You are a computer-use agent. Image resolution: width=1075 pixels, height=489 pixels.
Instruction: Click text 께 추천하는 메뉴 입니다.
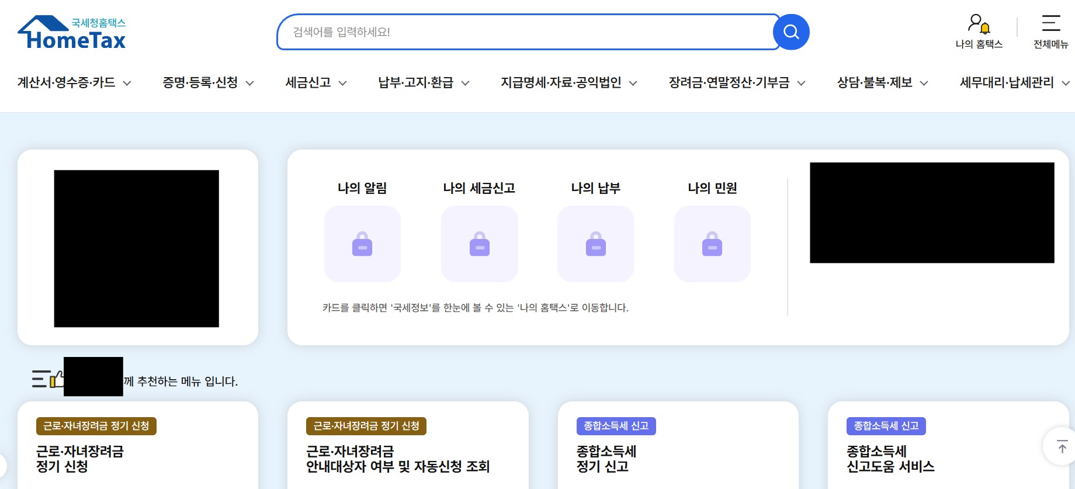(181, 382)
